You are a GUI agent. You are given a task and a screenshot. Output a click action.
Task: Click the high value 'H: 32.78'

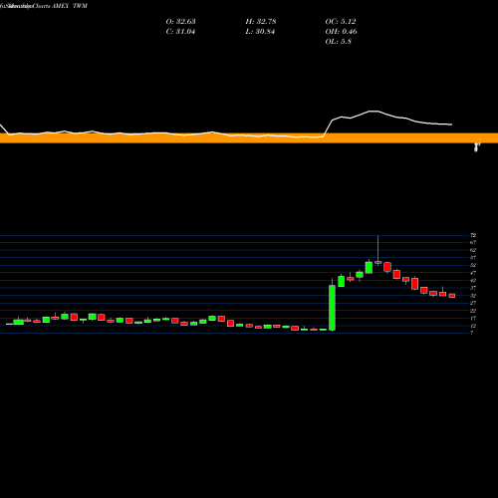coord(261,22)
